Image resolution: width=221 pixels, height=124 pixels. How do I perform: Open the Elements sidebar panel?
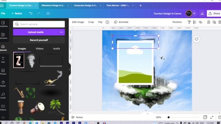3,36
